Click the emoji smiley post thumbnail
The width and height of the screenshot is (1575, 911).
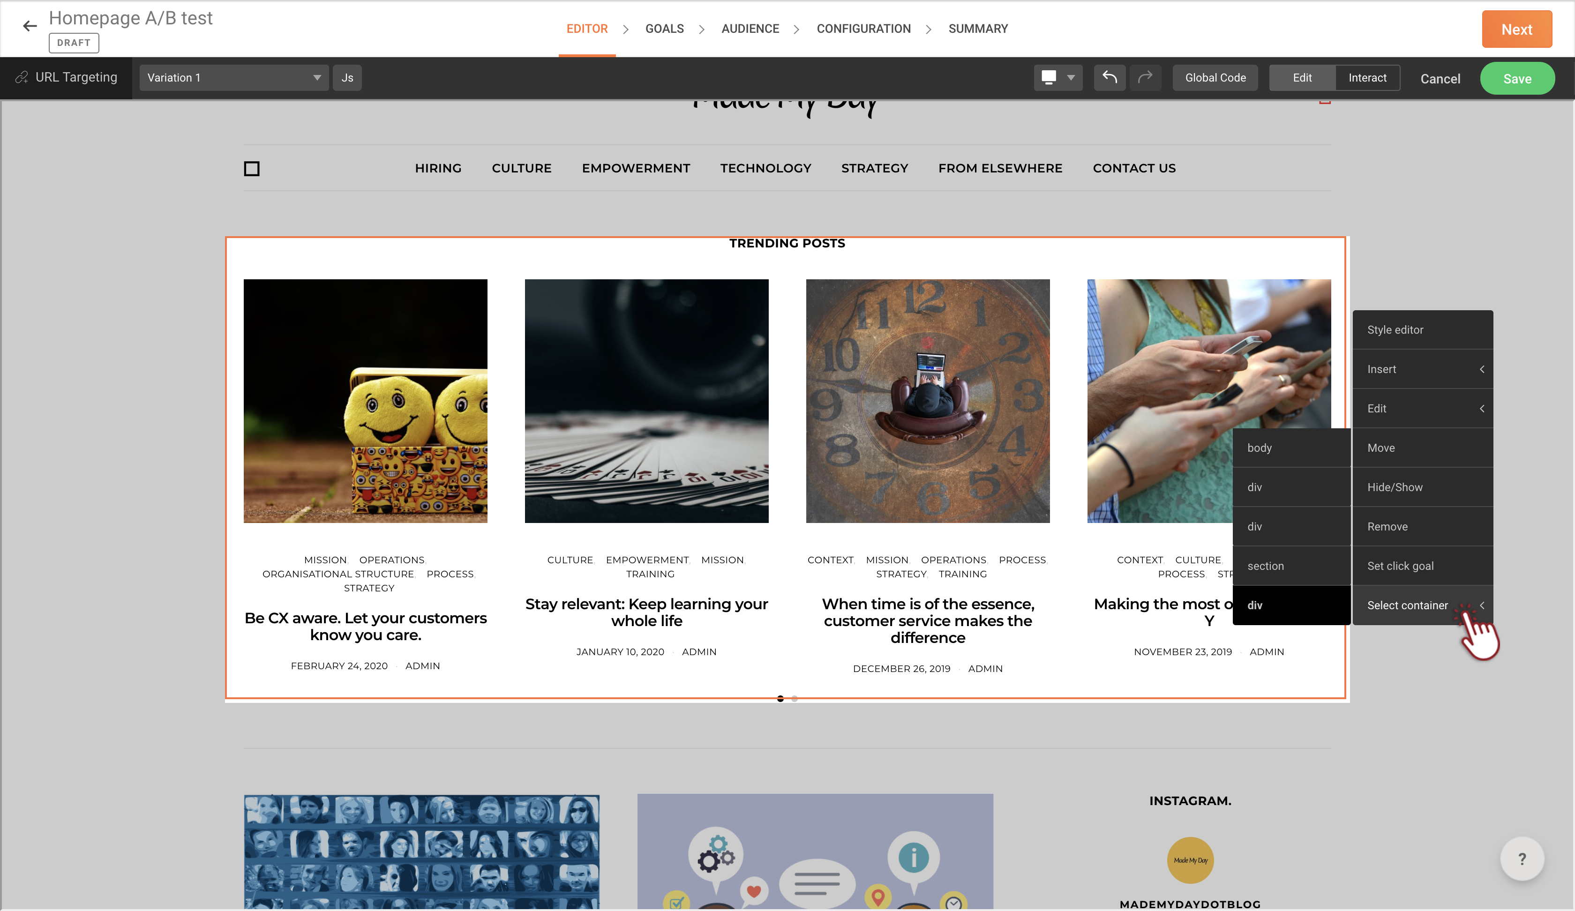365,401
